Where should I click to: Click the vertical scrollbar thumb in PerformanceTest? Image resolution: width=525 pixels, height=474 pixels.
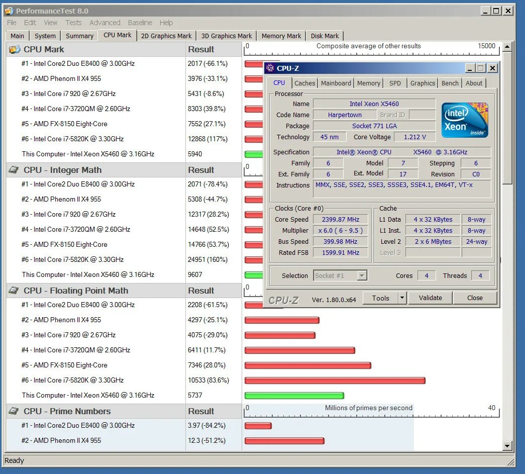(x=507, y=118)
